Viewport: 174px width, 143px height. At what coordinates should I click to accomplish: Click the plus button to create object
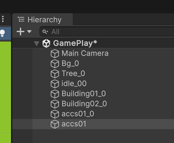click(20, 31)
